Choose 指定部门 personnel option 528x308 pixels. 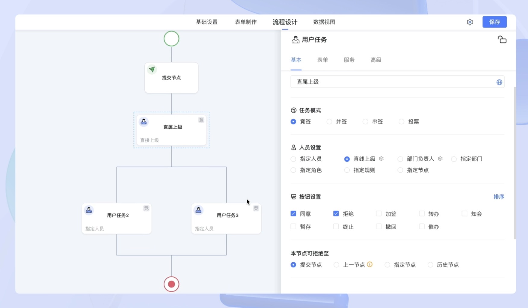(454, 159)
